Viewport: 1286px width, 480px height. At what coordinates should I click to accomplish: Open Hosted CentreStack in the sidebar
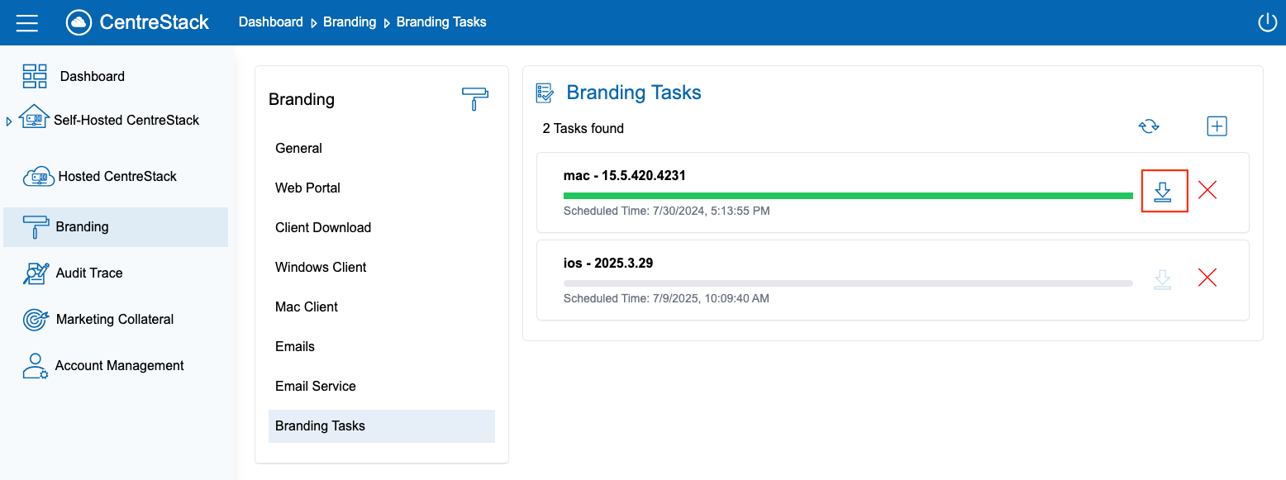(x=116, y=176)
